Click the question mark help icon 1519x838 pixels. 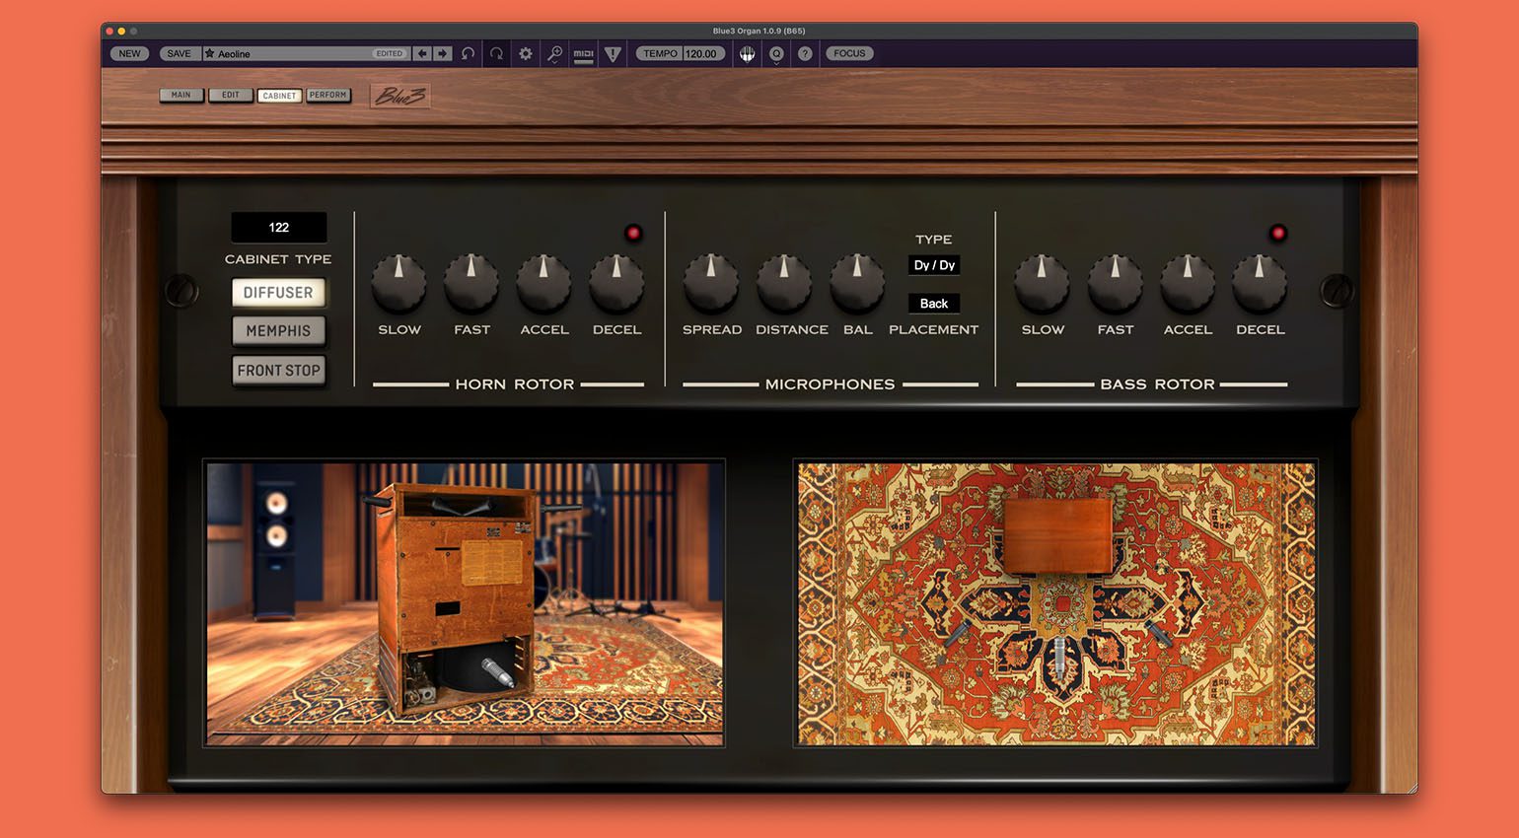click(x=805, y=53)
